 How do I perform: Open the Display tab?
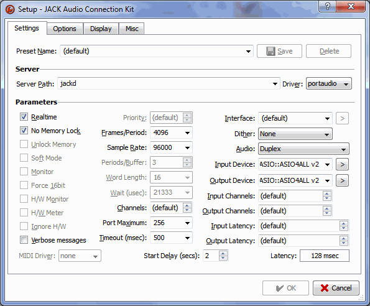pyautogui.click(x=101, y=29)
